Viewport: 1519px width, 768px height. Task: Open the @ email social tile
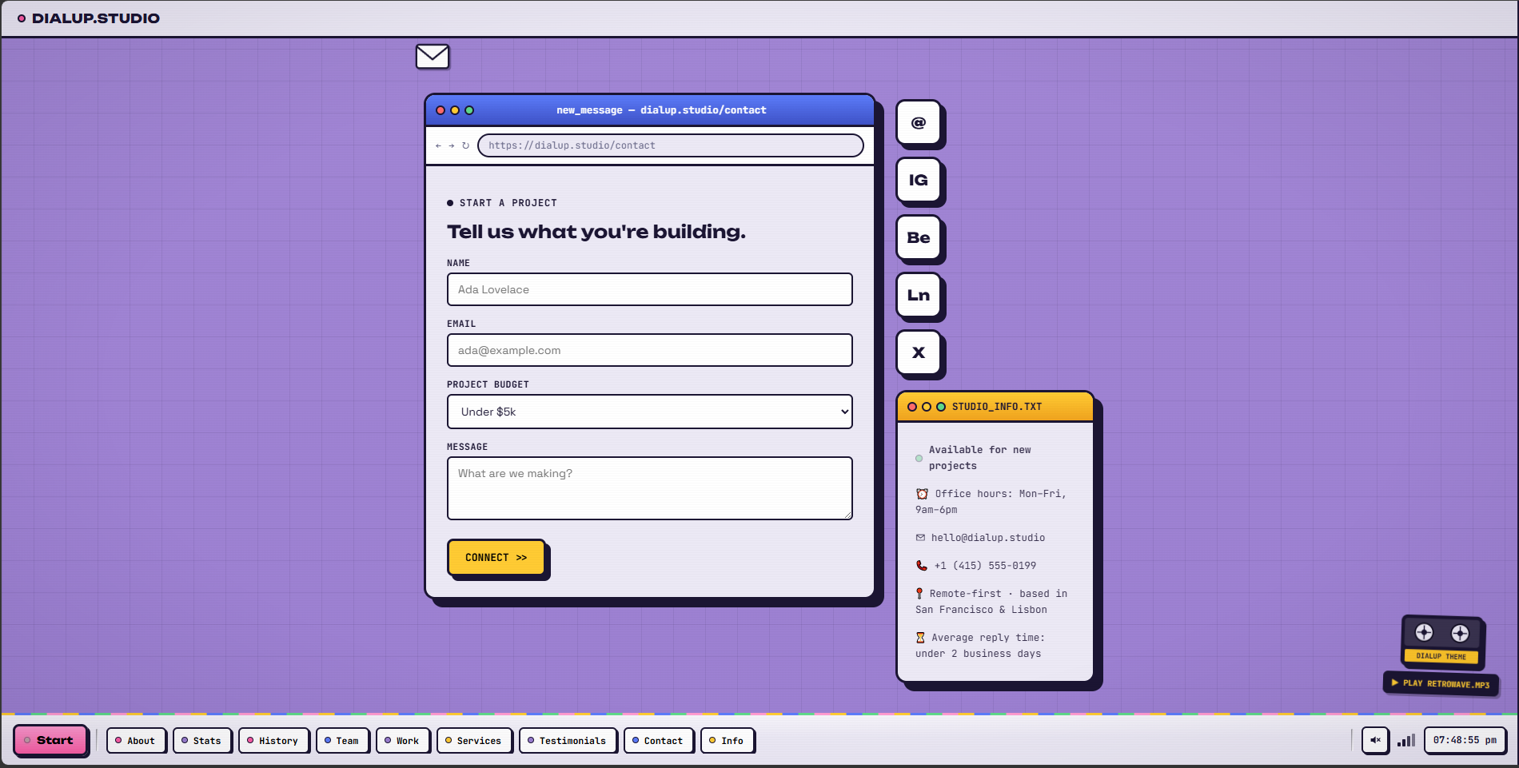click(919, 122)
